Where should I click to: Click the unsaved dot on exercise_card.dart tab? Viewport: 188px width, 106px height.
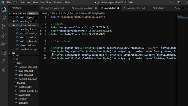coord(96,8)
